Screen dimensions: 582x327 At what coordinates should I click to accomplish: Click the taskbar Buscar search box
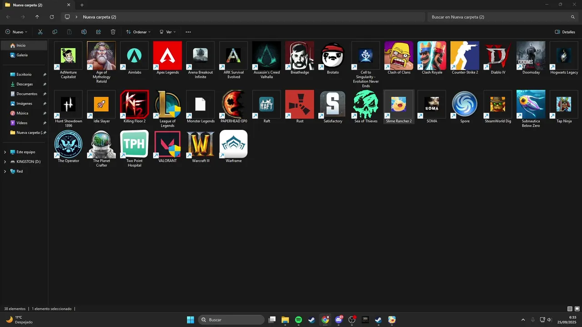coord(231,320)
